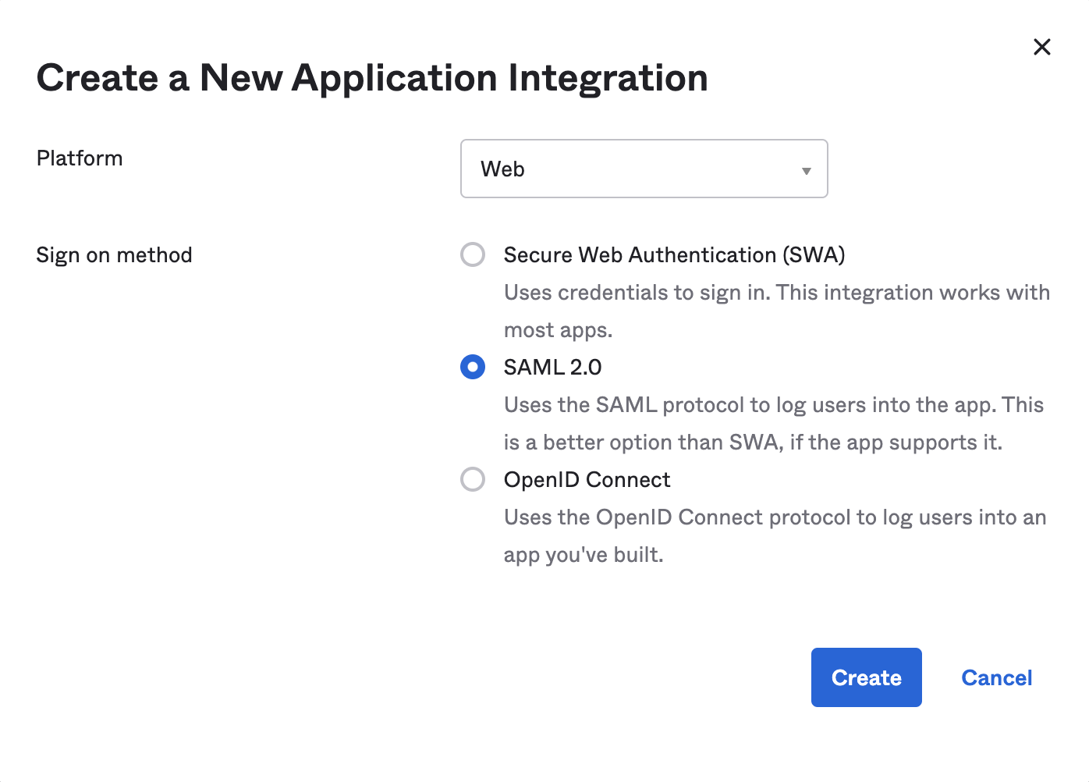Screen dimensions: 1089x782
Task: Select the OpenID Connect sign on method
Action: 473,479
